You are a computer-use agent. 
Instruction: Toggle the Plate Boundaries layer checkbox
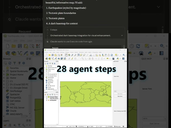47,99
